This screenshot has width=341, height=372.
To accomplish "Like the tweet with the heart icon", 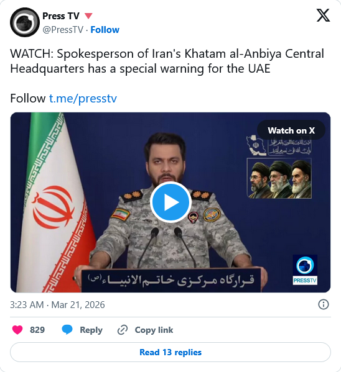I will 17,330.
